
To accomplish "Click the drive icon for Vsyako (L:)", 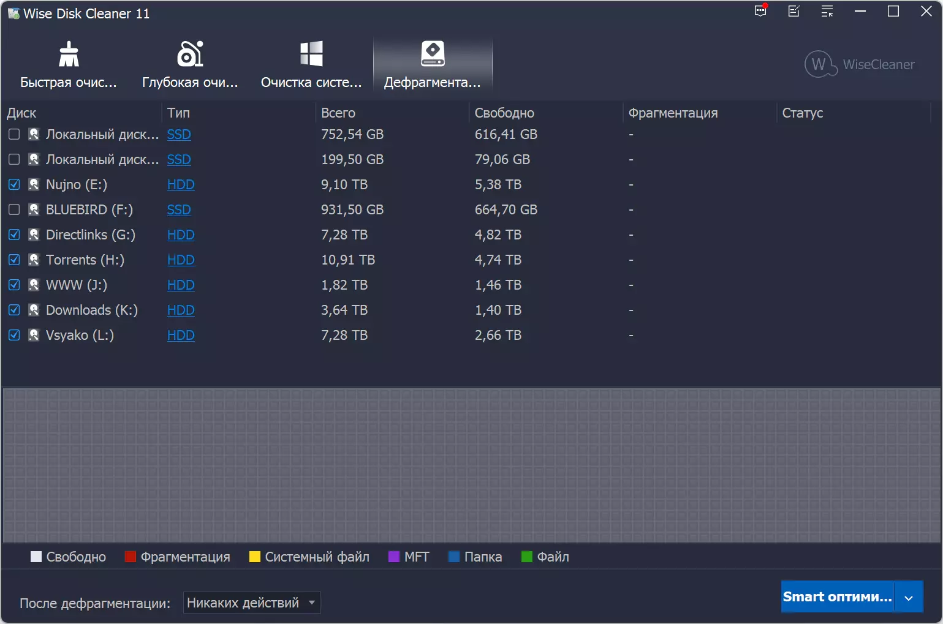I will [x=34, y=335].
